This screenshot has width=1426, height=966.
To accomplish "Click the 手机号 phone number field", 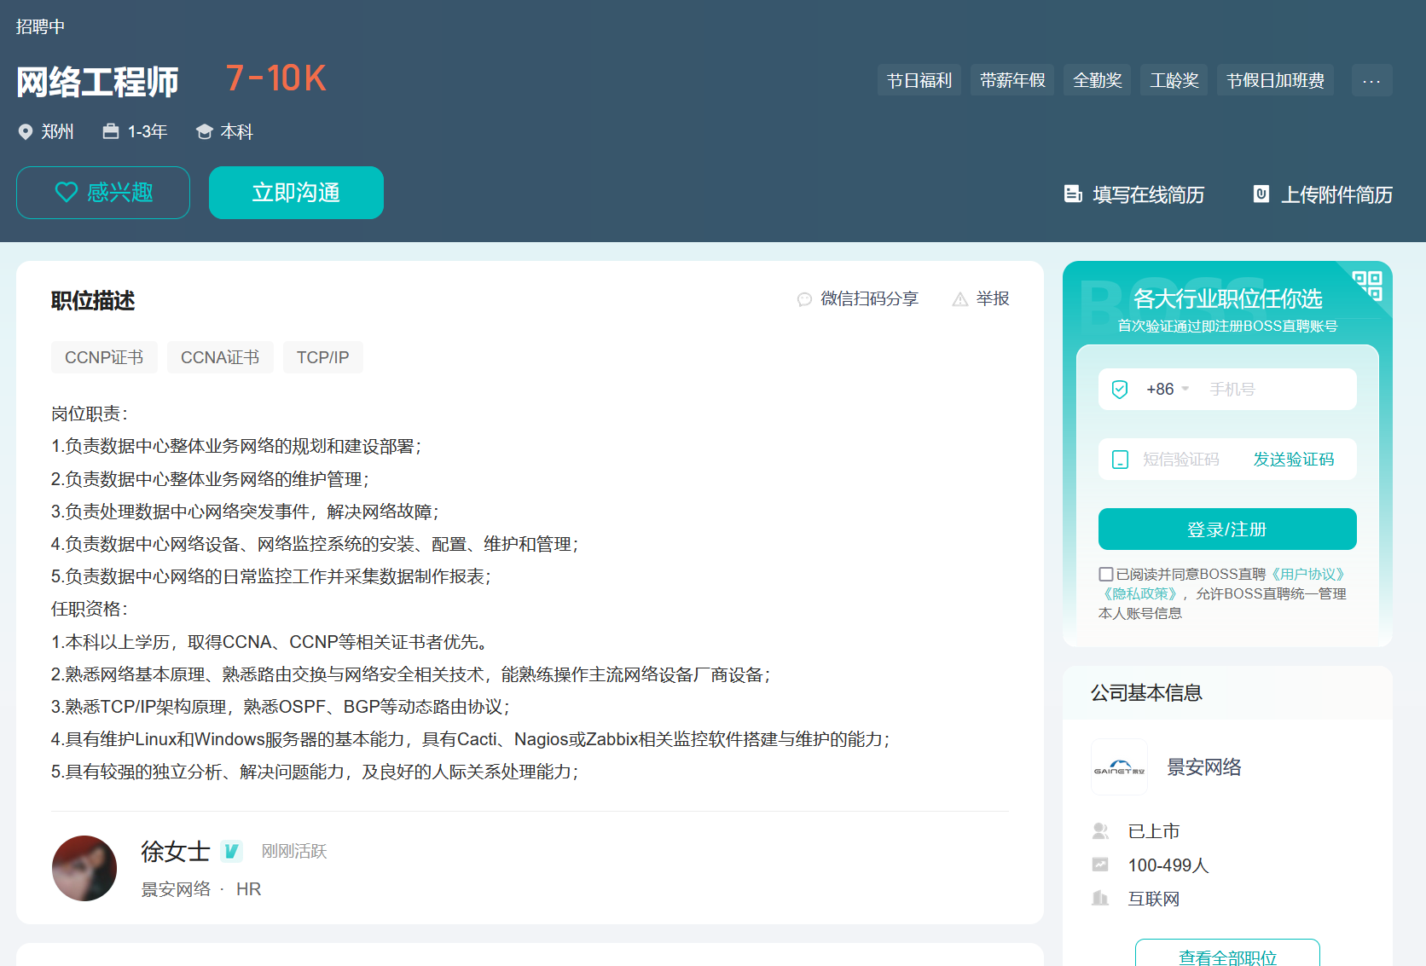I will [1278, 389].
